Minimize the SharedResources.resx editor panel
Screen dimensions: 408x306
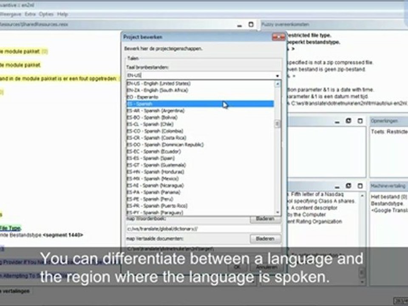point(240,25)
